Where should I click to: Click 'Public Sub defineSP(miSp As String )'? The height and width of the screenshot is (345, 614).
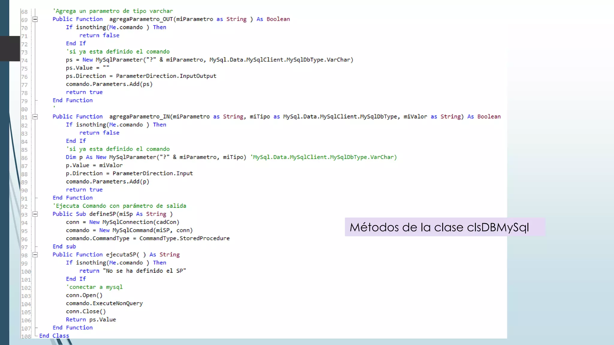click(113, 214)
